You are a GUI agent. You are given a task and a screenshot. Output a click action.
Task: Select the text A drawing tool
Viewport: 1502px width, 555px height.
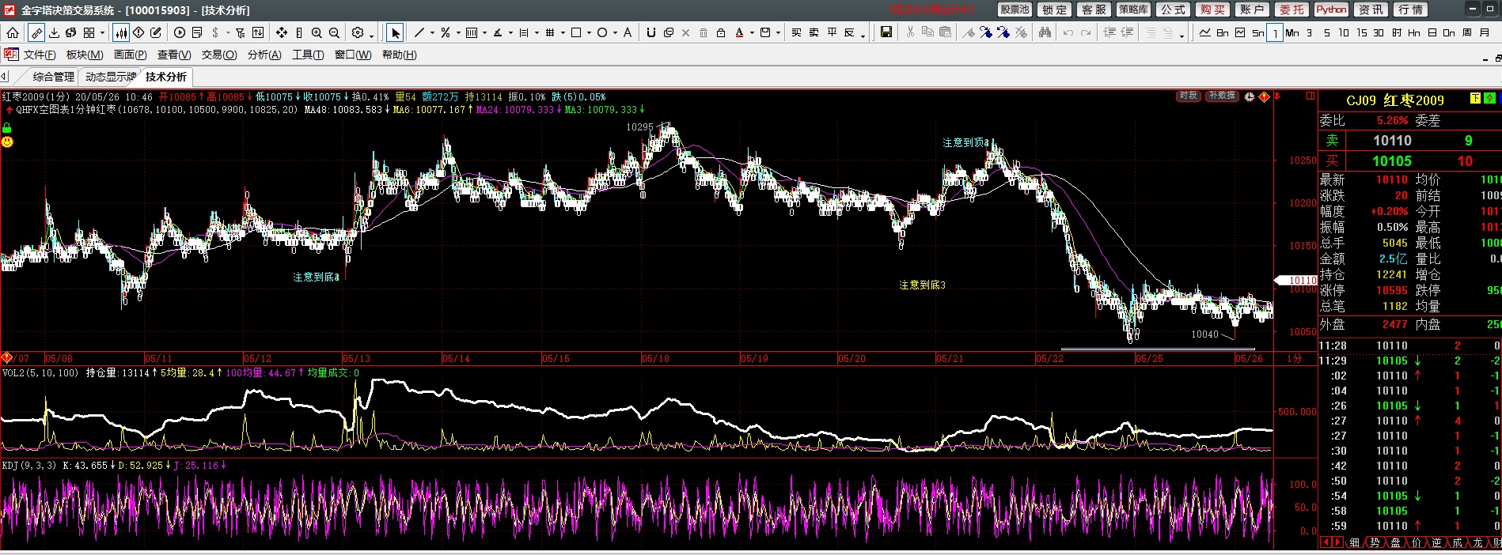(x=628, y=32)
